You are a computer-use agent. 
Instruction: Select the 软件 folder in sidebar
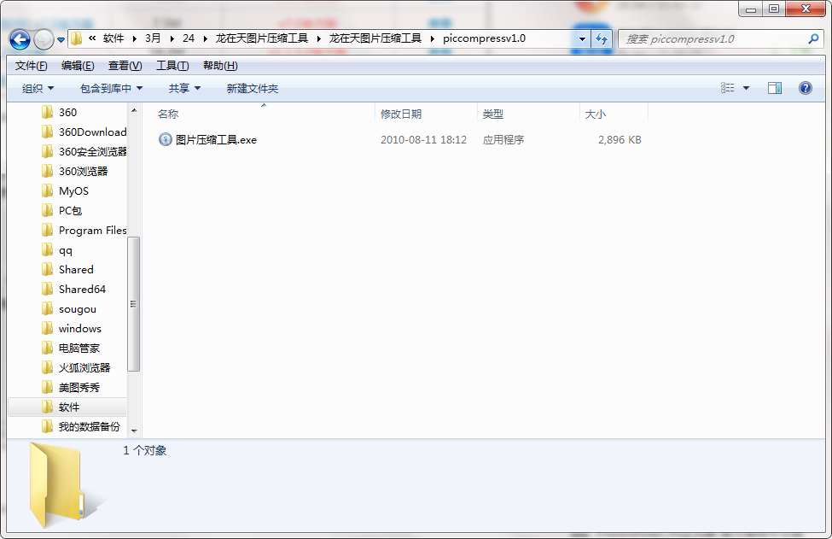point(68,407)
